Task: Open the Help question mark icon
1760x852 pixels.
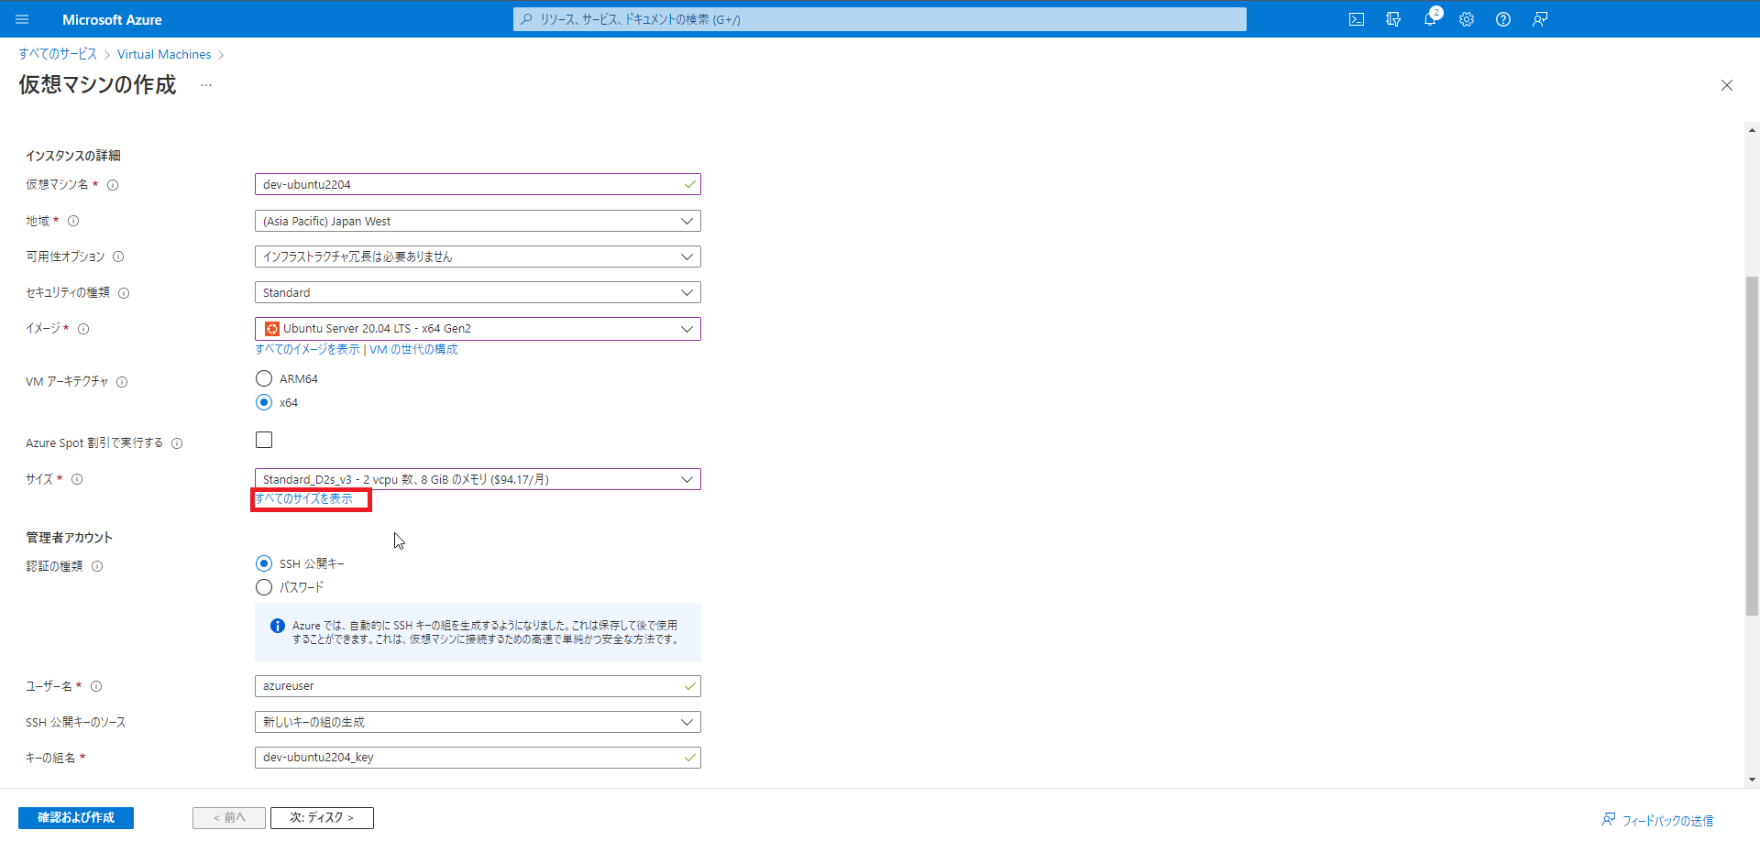Action: [x=1503, y=19]
